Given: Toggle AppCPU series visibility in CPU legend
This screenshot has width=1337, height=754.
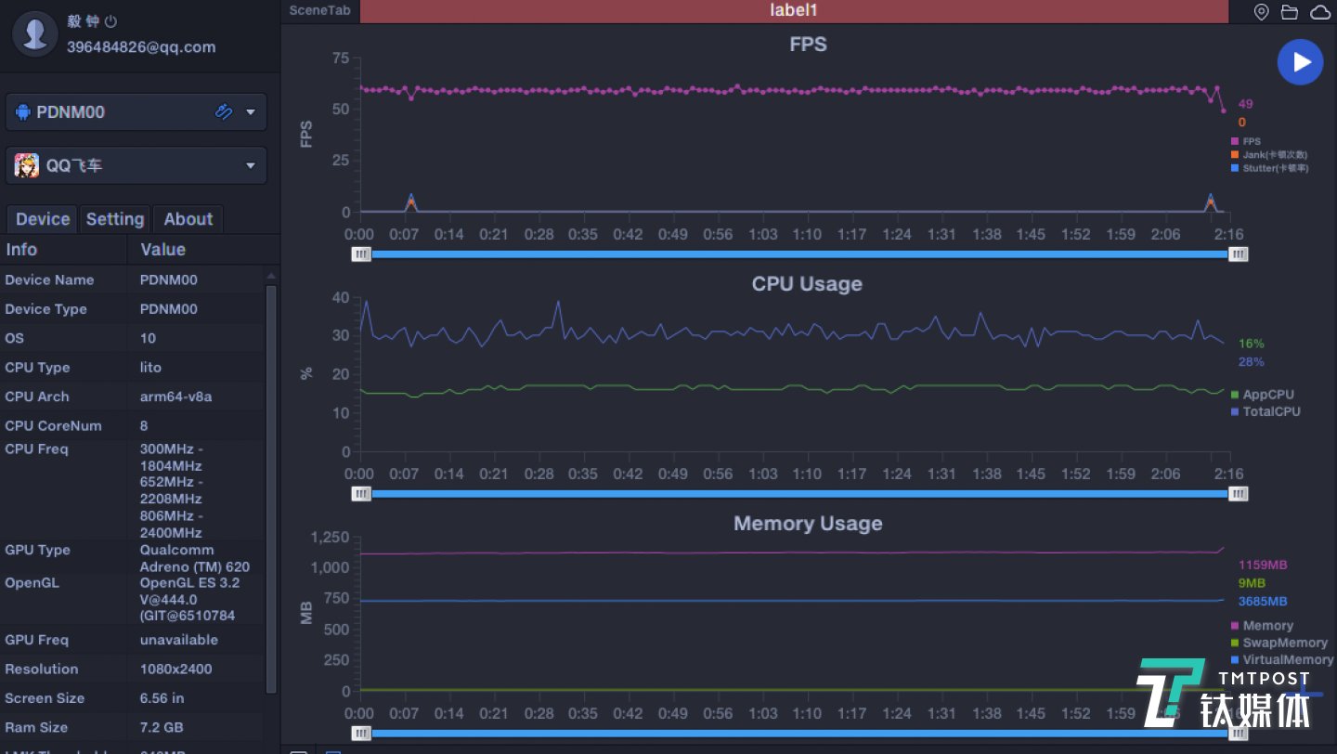Looking at the screenshot, I should pos(1267,395).
